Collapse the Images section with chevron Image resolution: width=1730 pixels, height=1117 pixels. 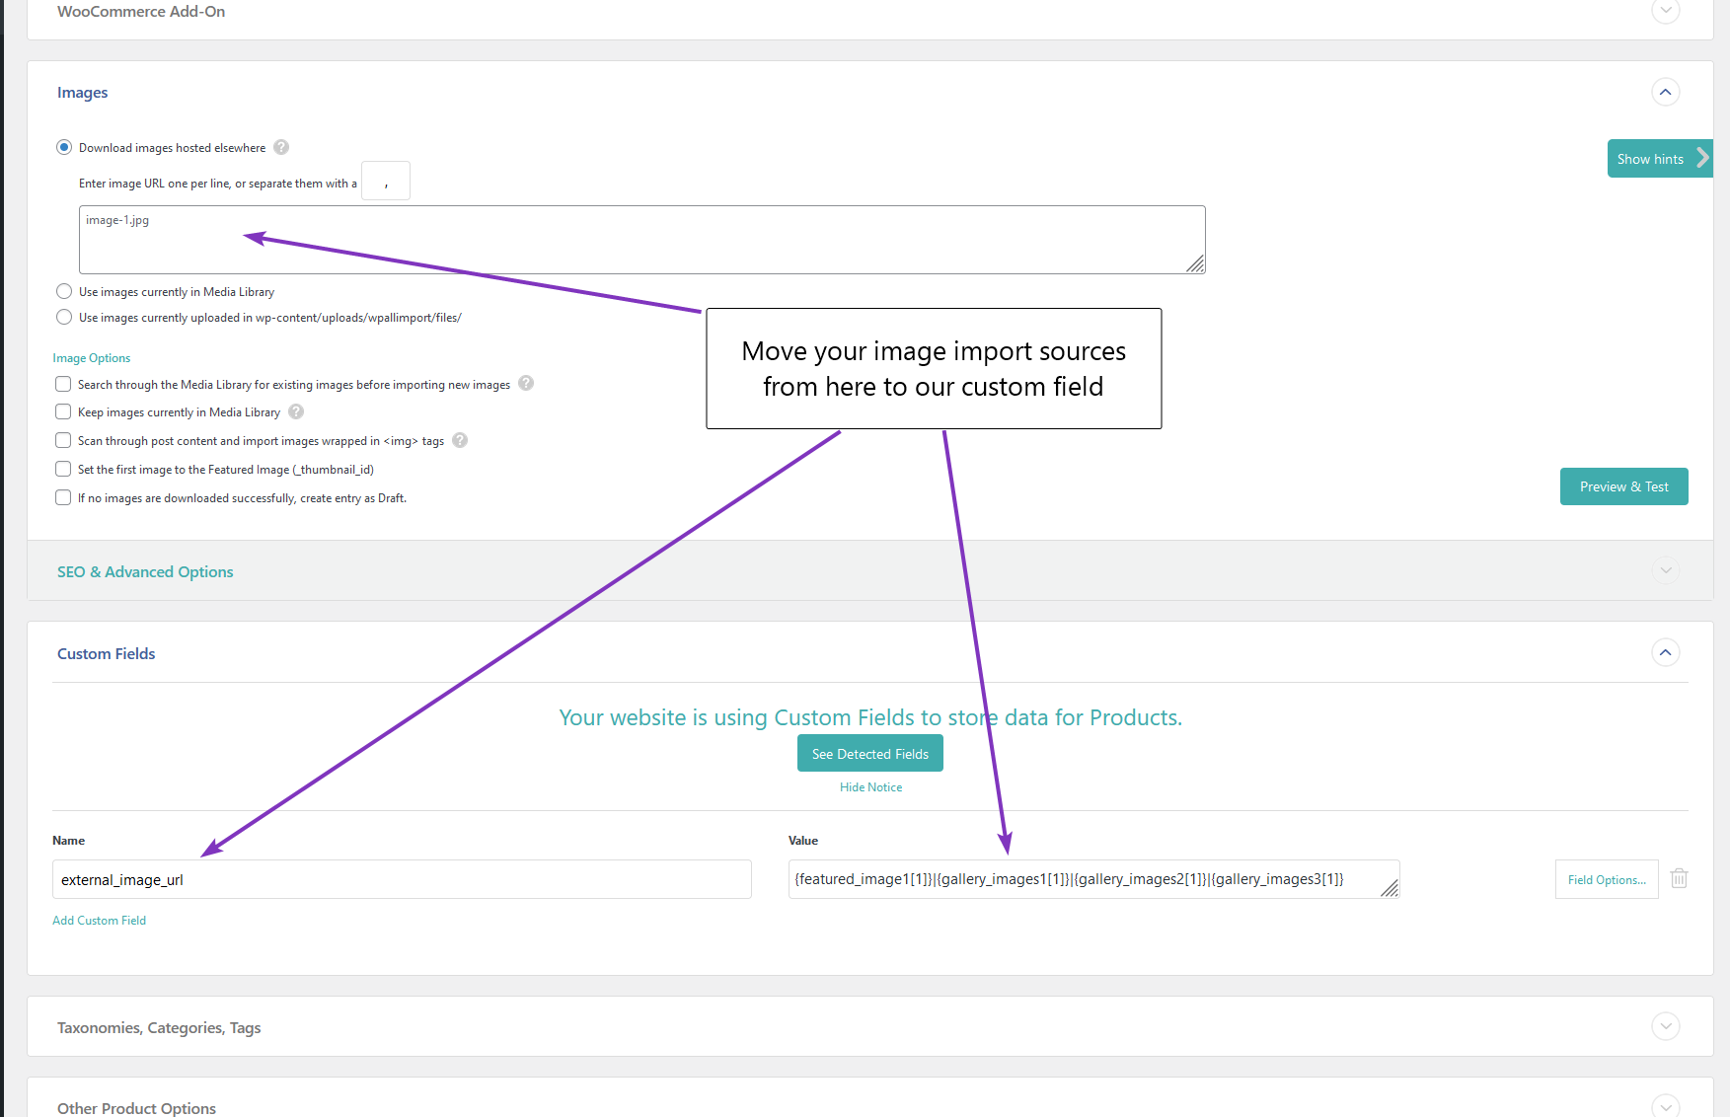click(1665, 92)
